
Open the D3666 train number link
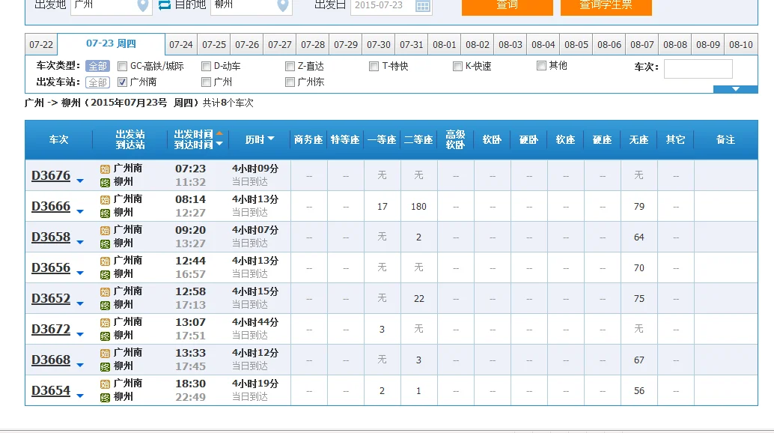[51, 206]
